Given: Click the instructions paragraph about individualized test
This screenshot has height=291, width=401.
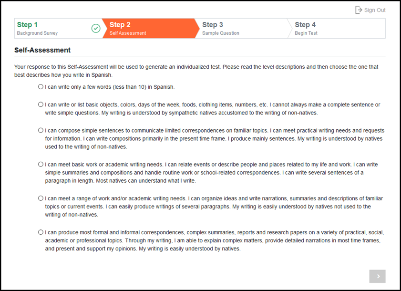Looking at the screenshot, I should coord(196,71).
